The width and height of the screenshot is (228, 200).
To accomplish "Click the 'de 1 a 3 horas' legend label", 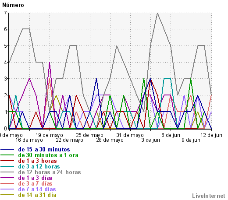I will [x=37, y=161].
